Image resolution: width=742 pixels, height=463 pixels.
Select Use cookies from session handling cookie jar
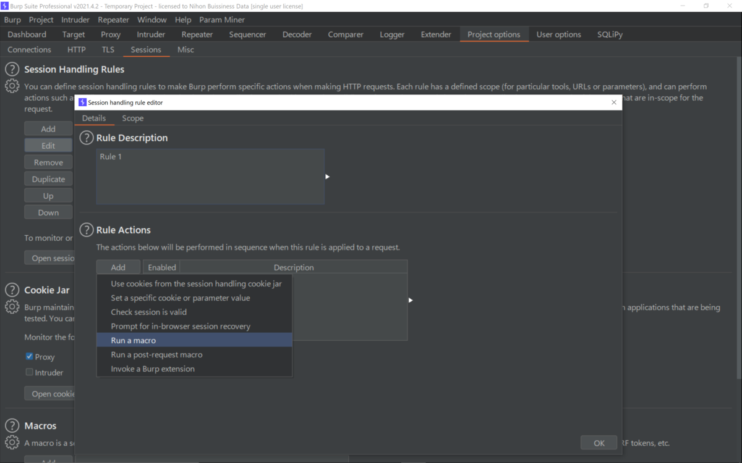click(x=194, y=283)
